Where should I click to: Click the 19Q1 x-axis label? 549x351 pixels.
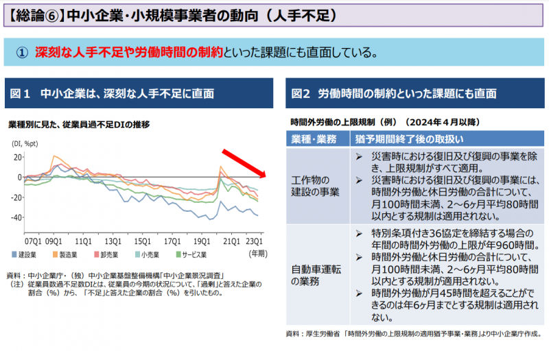point(202,241)
